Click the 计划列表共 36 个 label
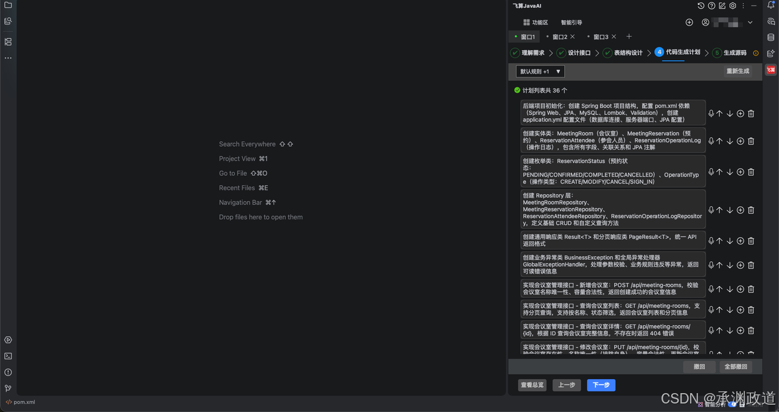This screenshot has width=779, height=412. click(x=545, y=90)
